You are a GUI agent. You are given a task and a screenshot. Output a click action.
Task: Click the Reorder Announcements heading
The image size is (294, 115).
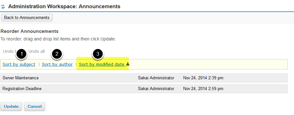point(29,31)
